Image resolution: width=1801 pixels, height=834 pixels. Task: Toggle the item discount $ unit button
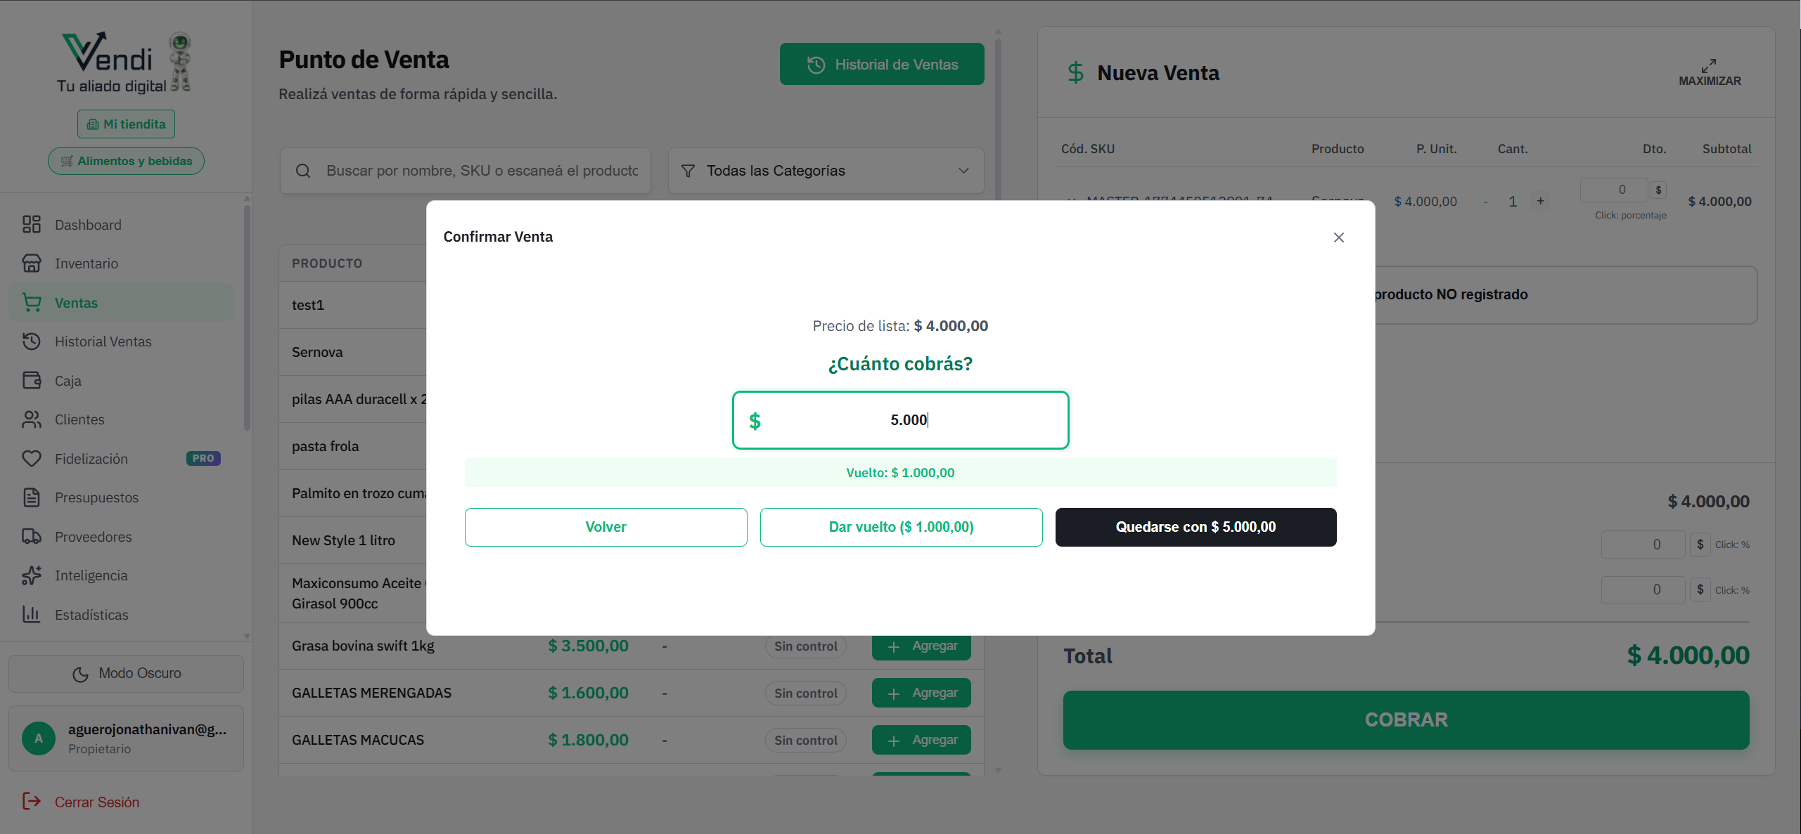(x=1658, y=190)
